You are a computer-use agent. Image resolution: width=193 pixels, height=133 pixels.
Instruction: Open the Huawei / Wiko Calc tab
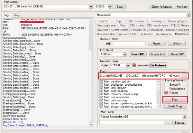(x=178, y=30)
